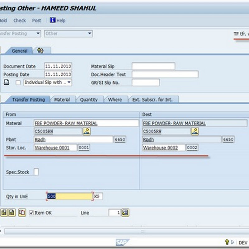Click the Document Date field
This screenshot has width=249, height=249.
pos(58,66)
